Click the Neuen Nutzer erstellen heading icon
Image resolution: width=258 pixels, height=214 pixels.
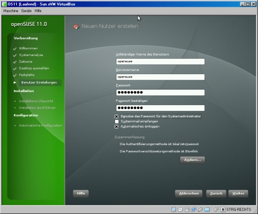point(76,27)
